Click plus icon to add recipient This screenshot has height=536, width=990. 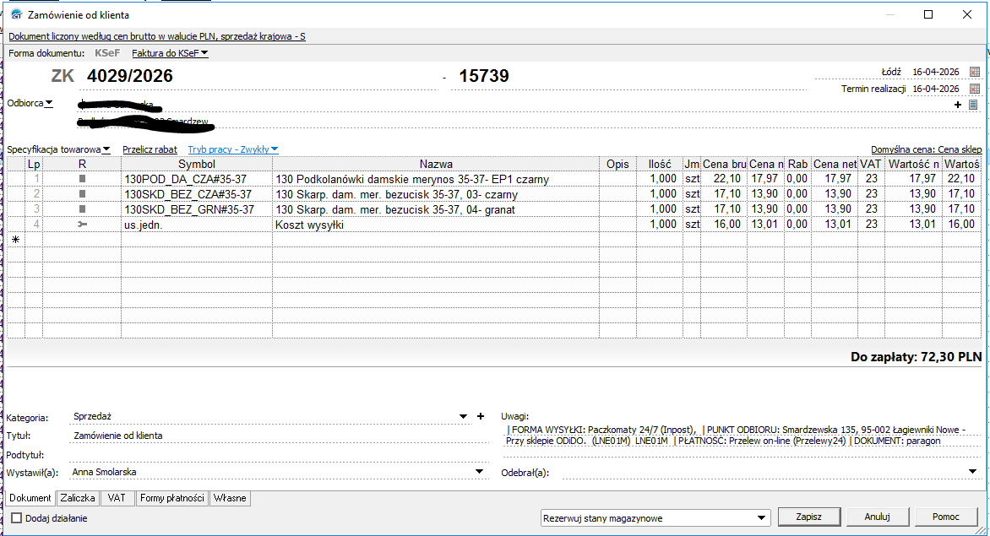coord(958,105)
